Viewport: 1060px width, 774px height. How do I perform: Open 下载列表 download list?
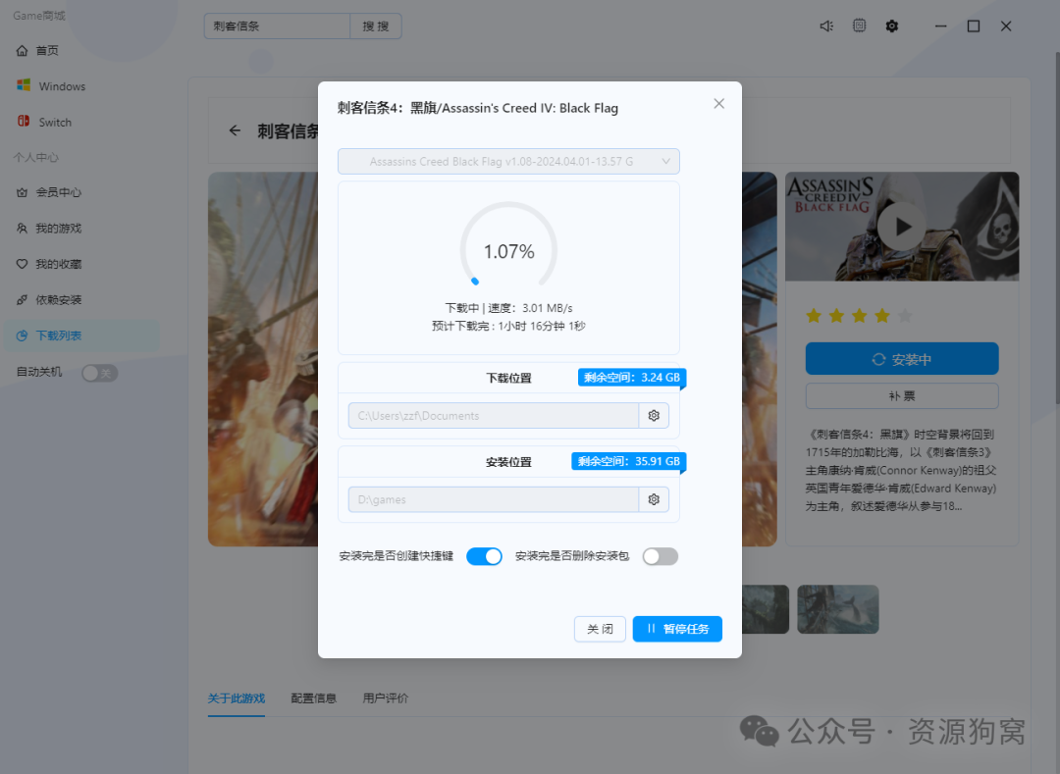(x=81, y=335)
